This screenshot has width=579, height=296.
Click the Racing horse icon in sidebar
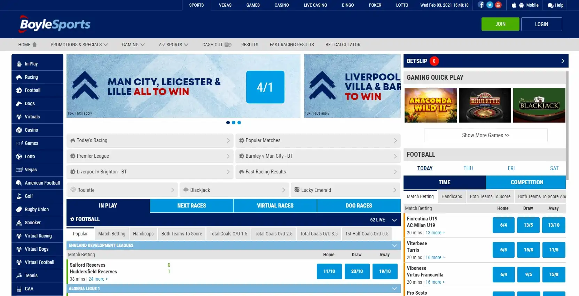click(x=19, y=77)
